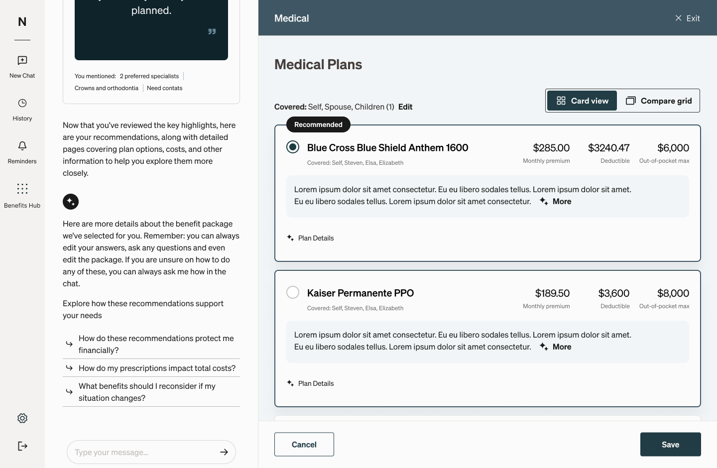Open settings gear in sidebar

(22, 418)
